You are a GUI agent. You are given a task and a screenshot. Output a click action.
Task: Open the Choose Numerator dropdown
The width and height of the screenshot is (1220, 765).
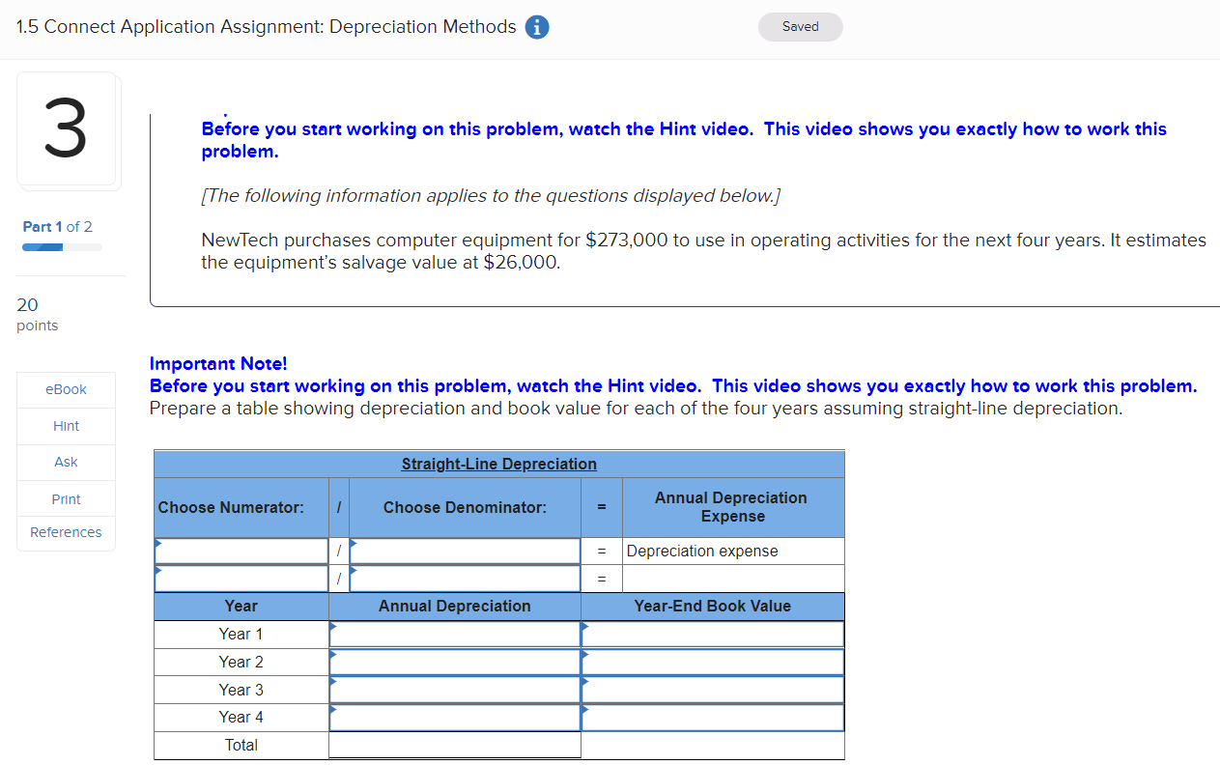241,551
